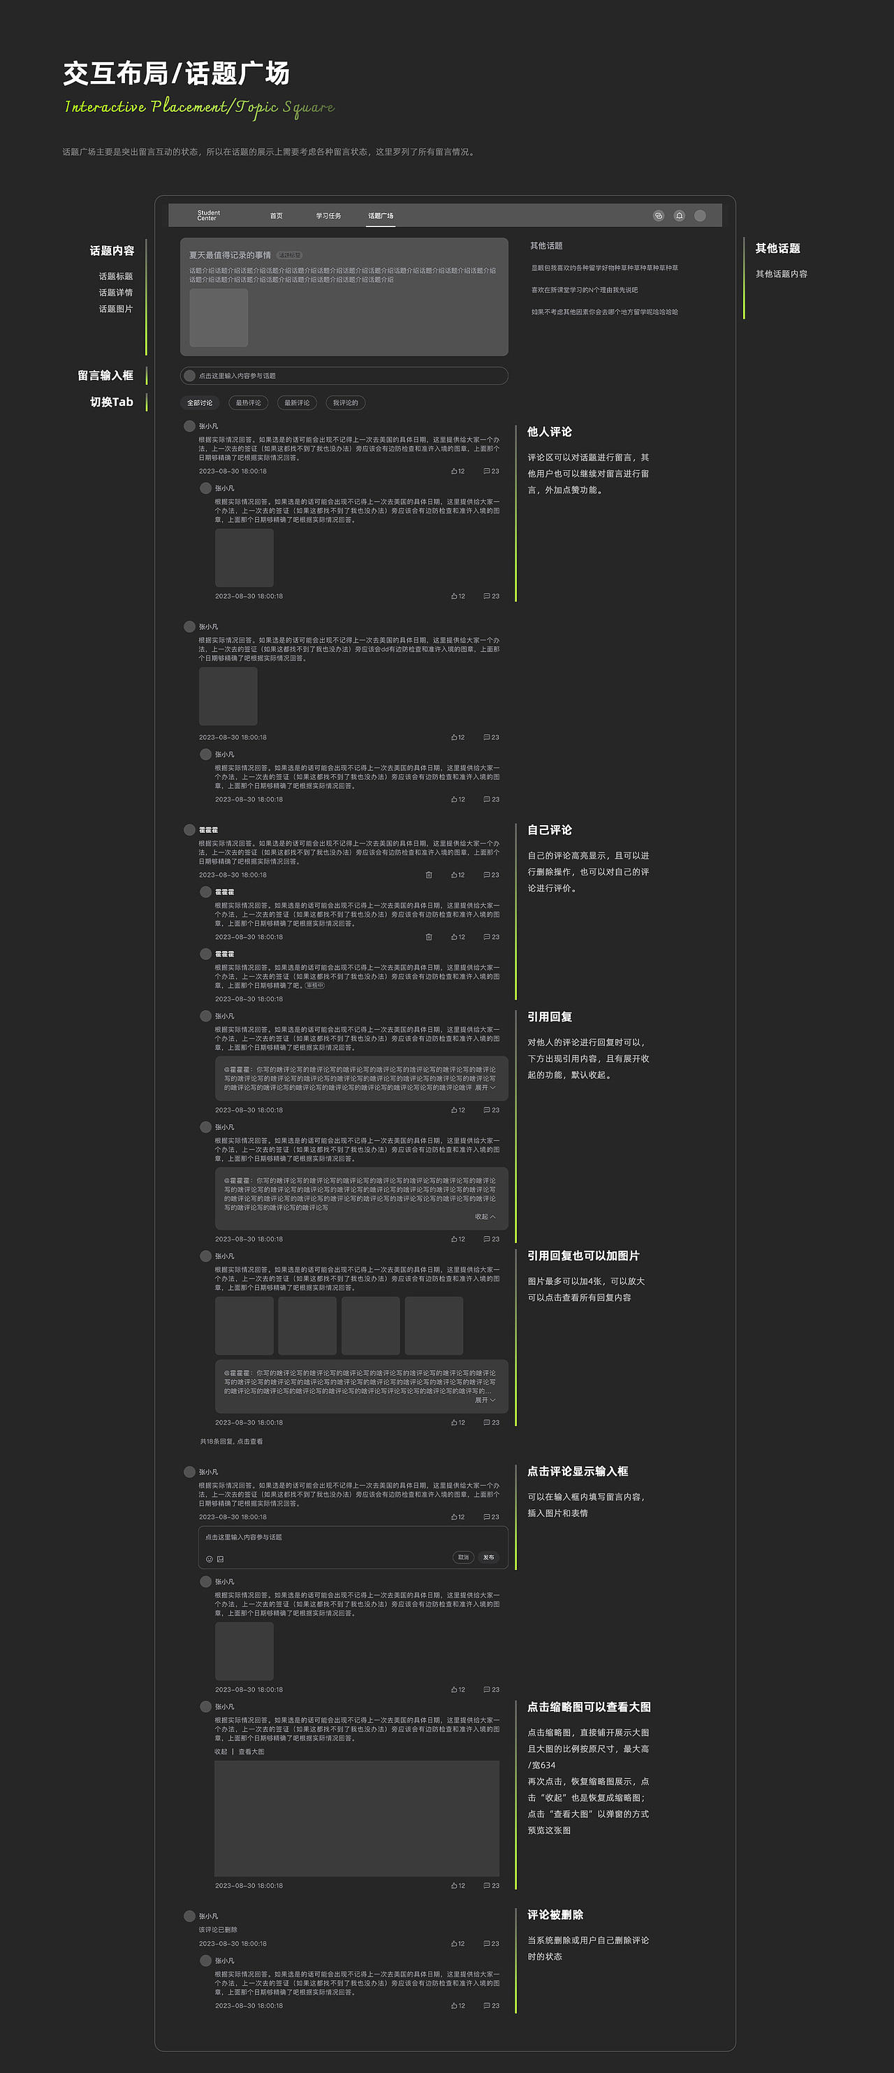
Task: Go to the Student Center logo
Action: [x=207, y=216]
